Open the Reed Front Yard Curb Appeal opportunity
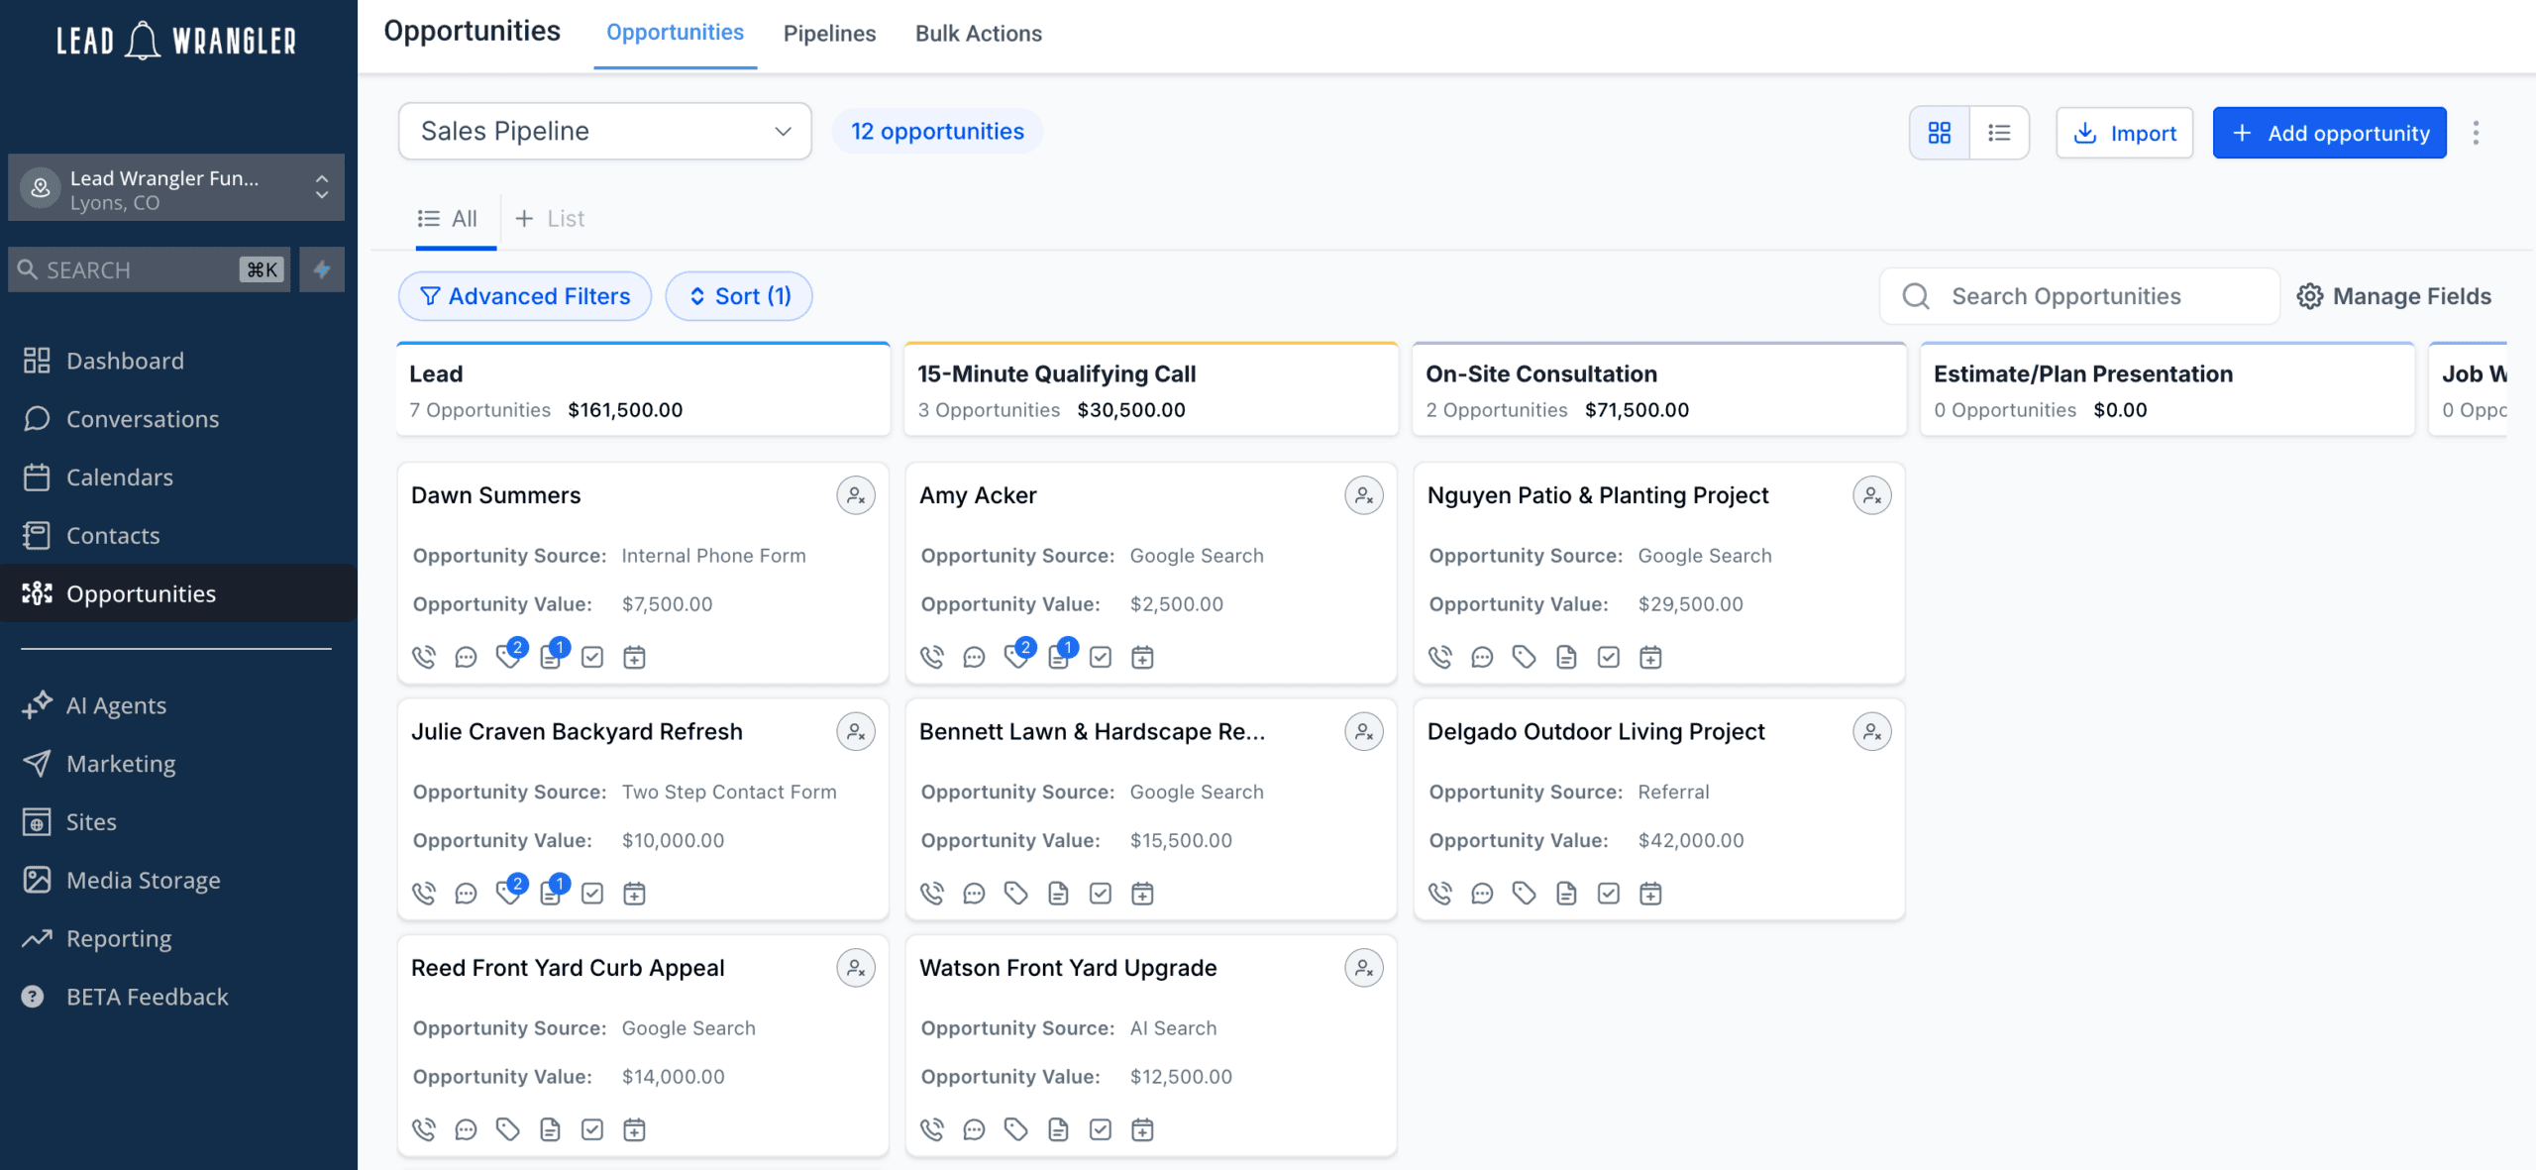The height and width of the screenshot is (1170, 2536). pos(568,968)
